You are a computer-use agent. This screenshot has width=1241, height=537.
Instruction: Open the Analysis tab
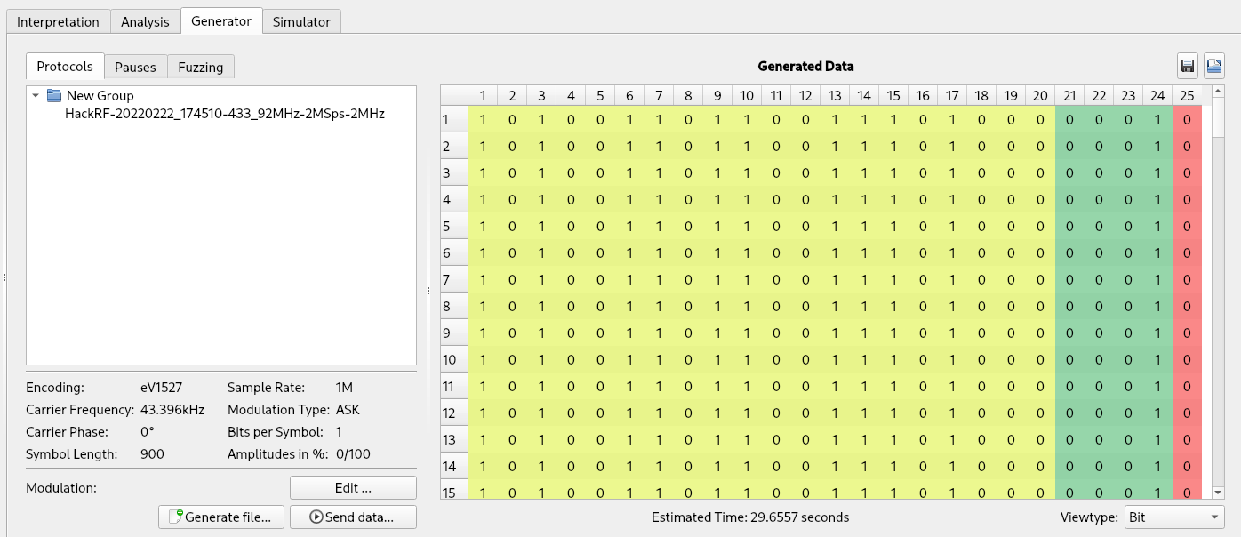(145, 21)
